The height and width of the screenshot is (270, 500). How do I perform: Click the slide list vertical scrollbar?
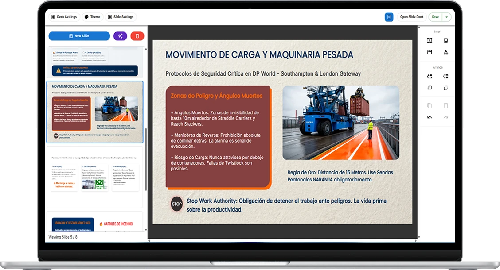[x=146, y=159]
